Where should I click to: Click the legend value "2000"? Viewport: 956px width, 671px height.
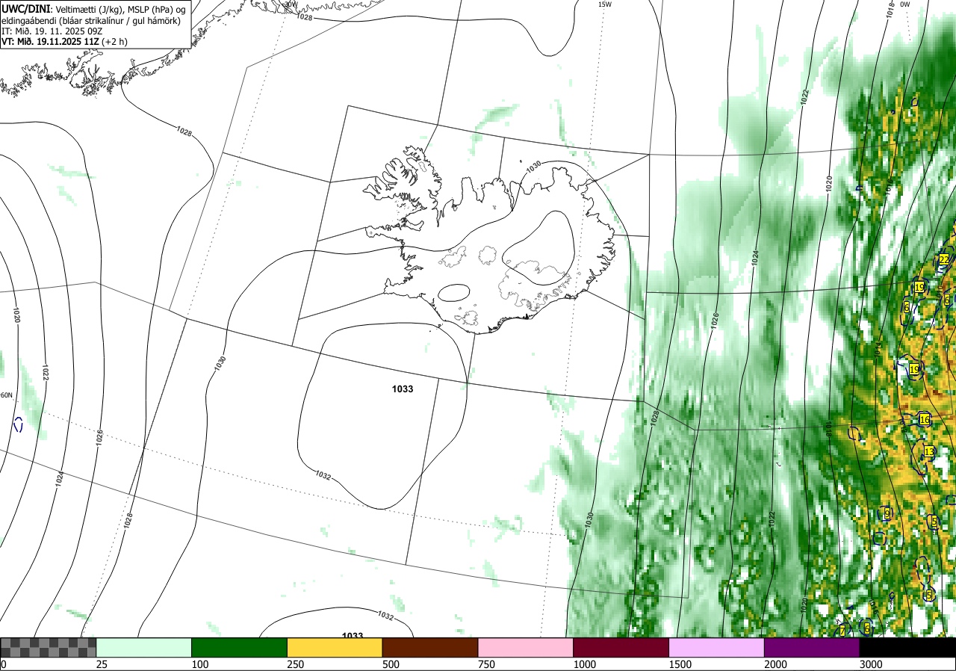click(775, 664)
